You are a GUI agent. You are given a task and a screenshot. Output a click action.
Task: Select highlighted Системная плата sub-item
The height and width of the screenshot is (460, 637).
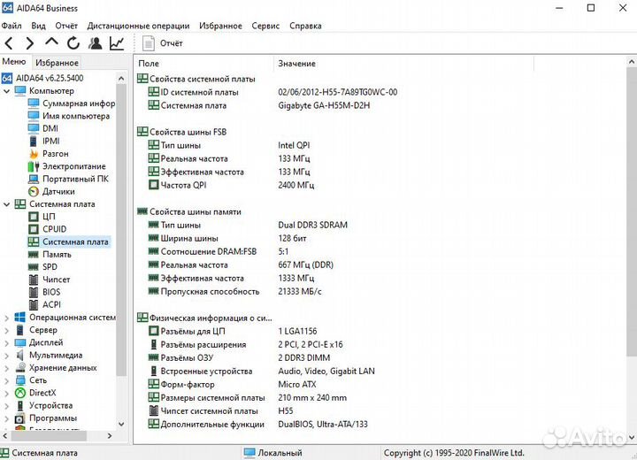68,241
